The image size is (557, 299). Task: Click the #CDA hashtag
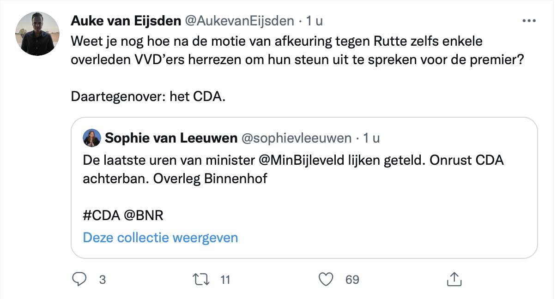pyautogui.click(x=101, y=215)
